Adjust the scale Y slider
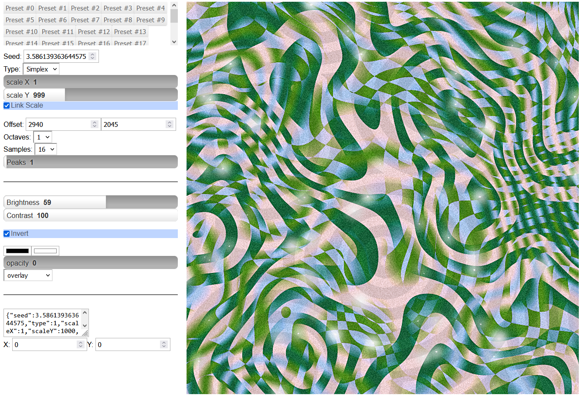This screenshot has width=581, height=395. (91, 95)
